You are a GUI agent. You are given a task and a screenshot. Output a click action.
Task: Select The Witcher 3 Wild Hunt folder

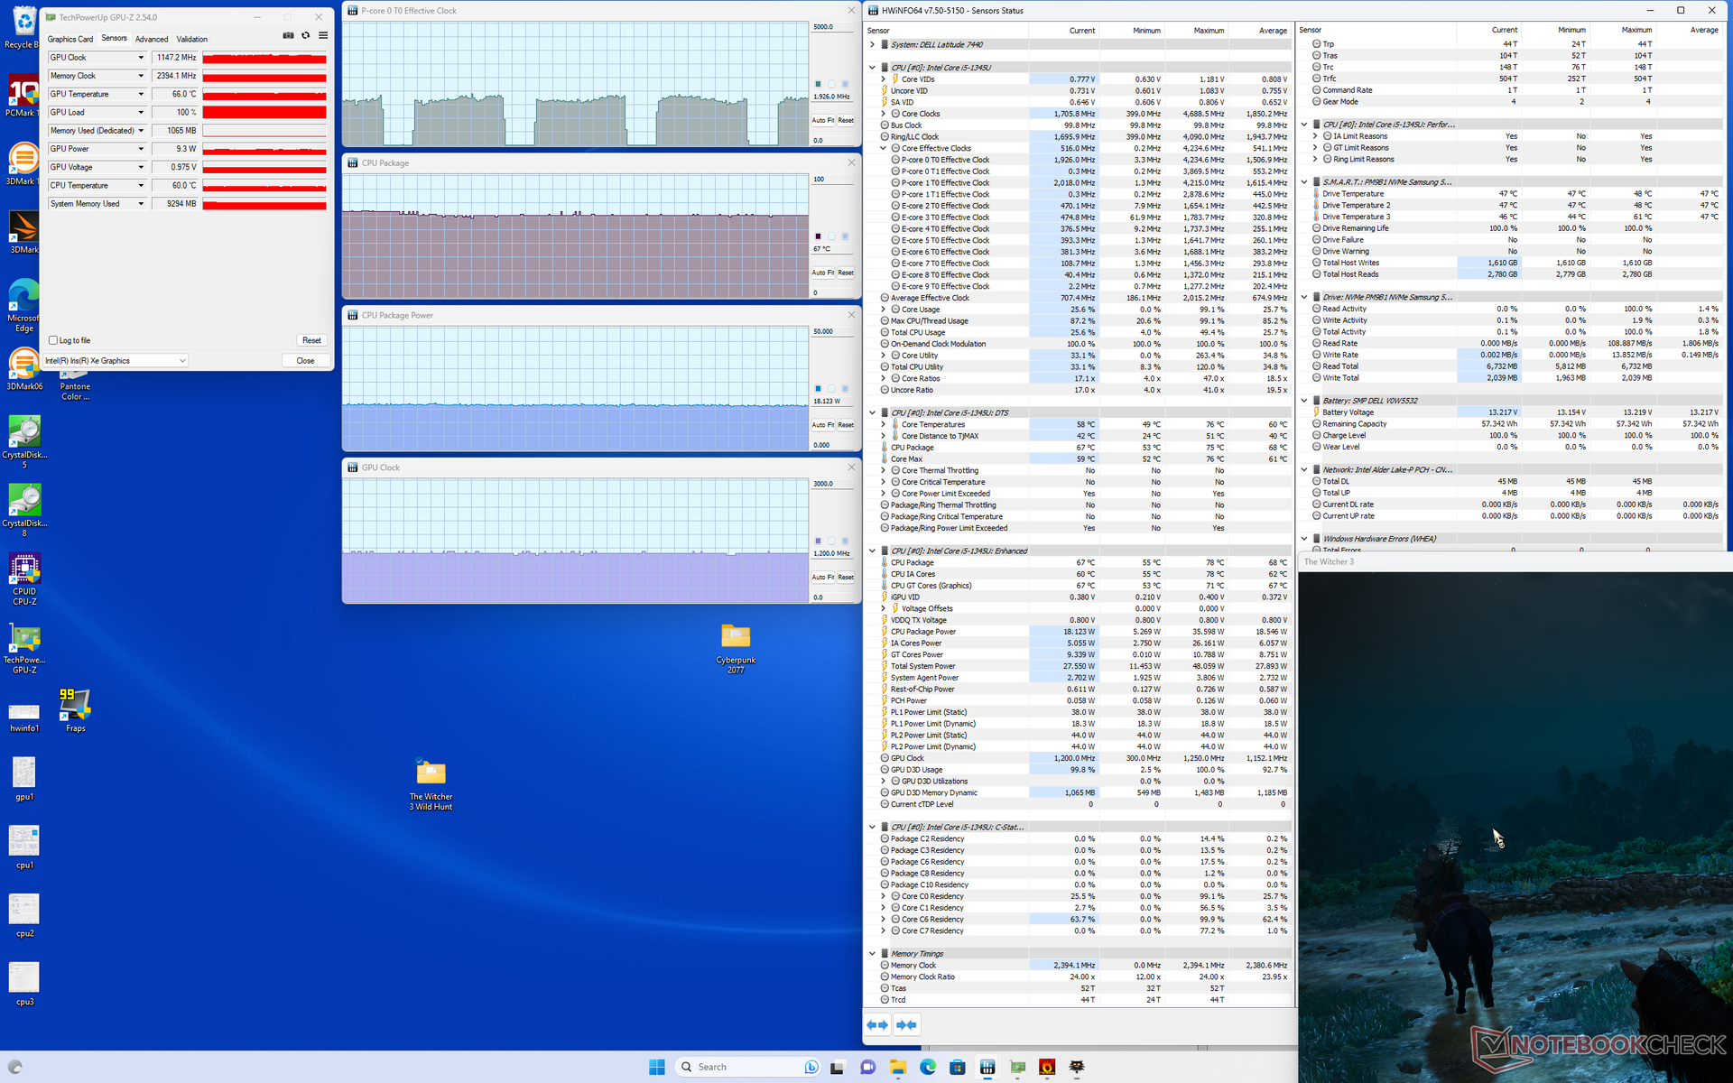coord(431,784)
